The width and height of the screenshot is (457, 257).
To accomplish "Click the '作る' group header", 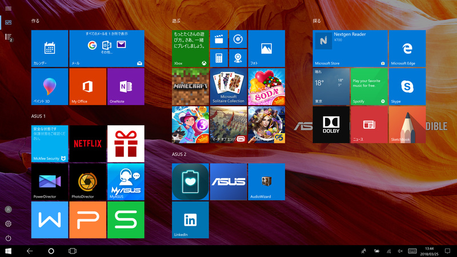I will [x=35, y=21].
